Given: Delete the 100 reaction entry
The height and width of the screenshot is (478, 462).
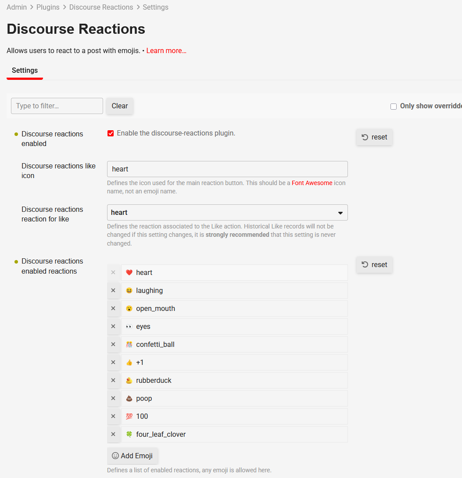Looking at the screenshot, I should [113, 416].
